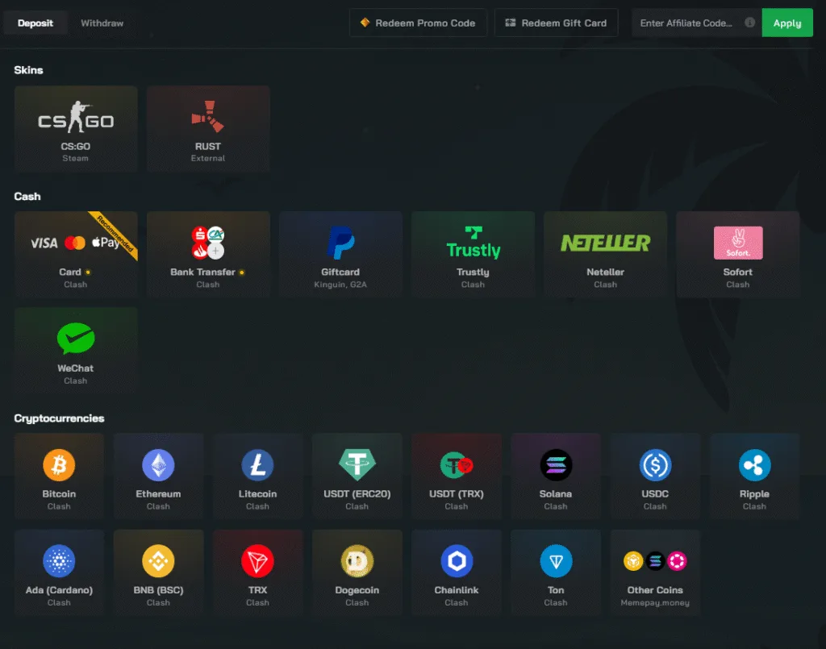The width and height of the screenshot is (826, 649).
Task: Select the Ada (Cardano) tile
Action: click(x=59, y=572)
